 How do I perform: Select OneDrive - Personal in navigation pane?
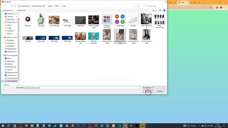point(10,37)
